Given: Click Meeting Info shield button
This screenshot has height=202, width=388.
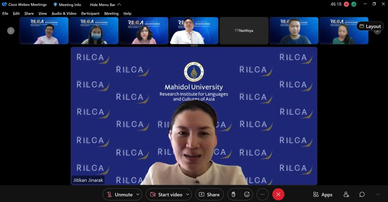Looking at the screenshot, I should click(67, 4).
